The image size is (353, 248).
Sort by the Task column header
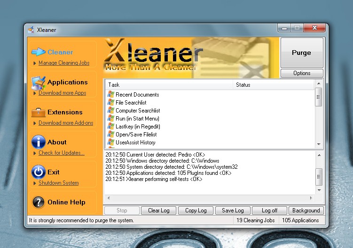tap(169, 85)
